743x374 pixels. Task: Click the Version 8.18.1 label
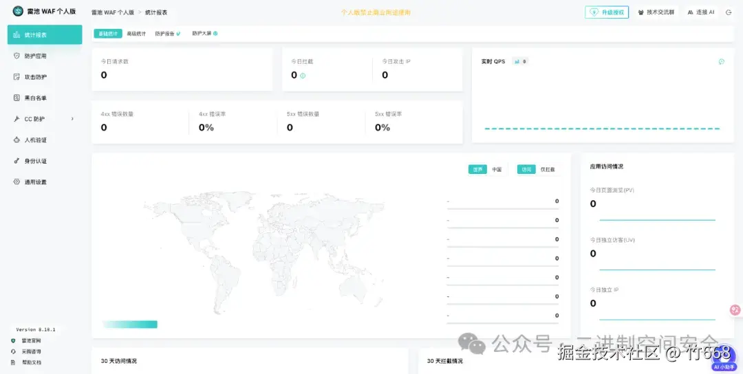[x=36, y=329]
